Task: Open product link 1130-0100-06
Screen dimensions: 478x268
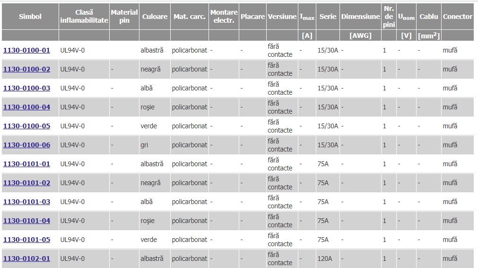Action: [x=26, y=145]
